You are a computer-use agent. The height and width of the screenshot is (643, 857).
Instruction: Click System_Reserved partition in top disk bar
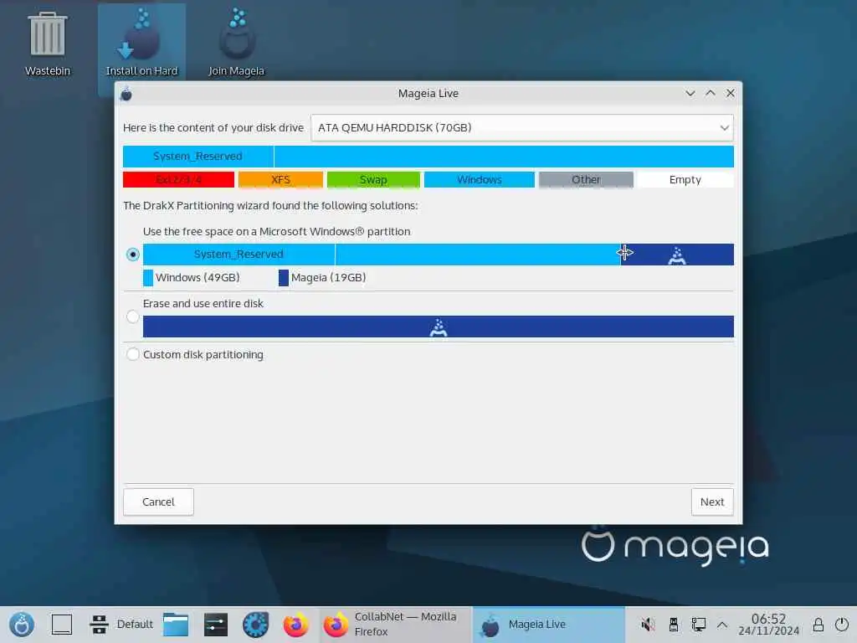[x=198, y=157]
